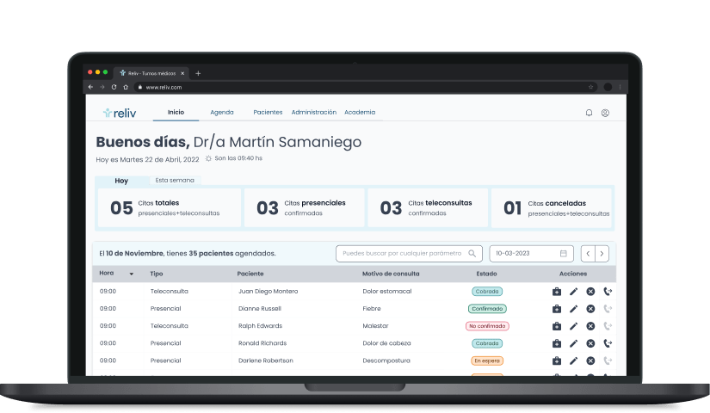Click the call icon for Ronald Richards
The height and width of the screenshot is (413, 710).
(x=608, y=343)
